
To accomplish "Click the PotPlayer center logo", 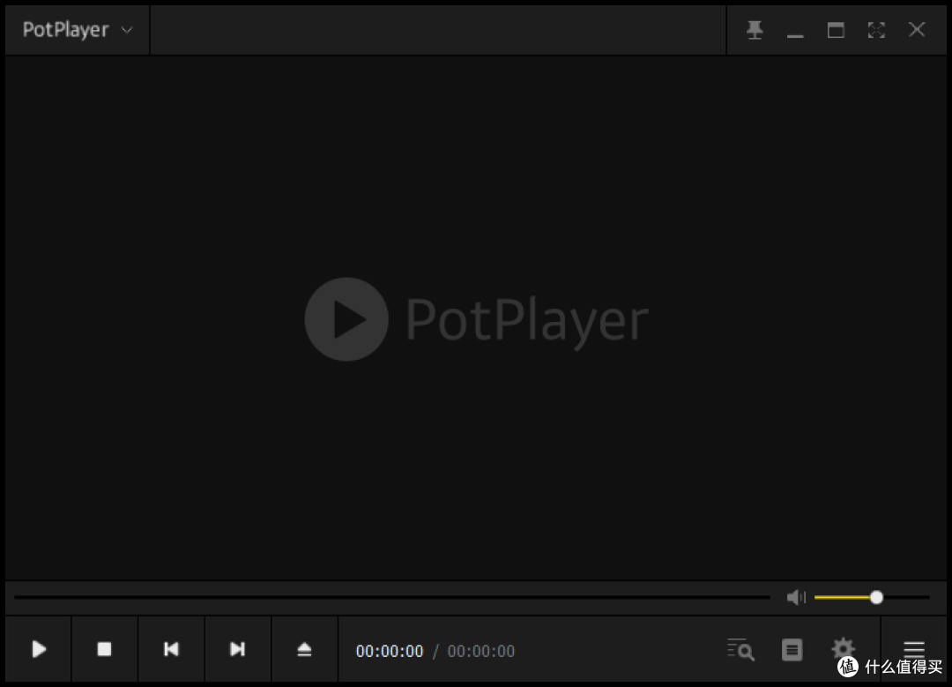I will (476, 319).
